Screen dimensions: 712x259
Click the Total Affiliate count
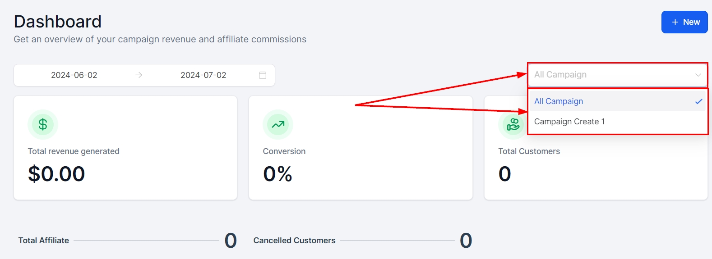tap(231, 241)
